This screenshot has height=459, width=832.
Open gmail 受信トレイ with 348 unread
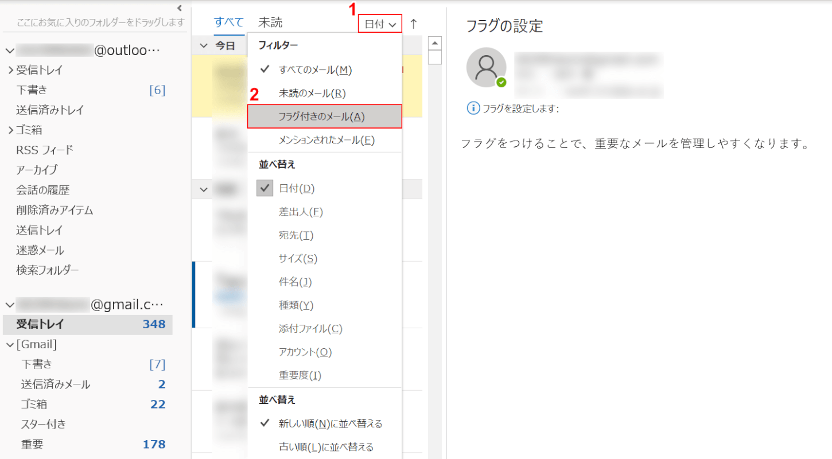tap(87, 324)
